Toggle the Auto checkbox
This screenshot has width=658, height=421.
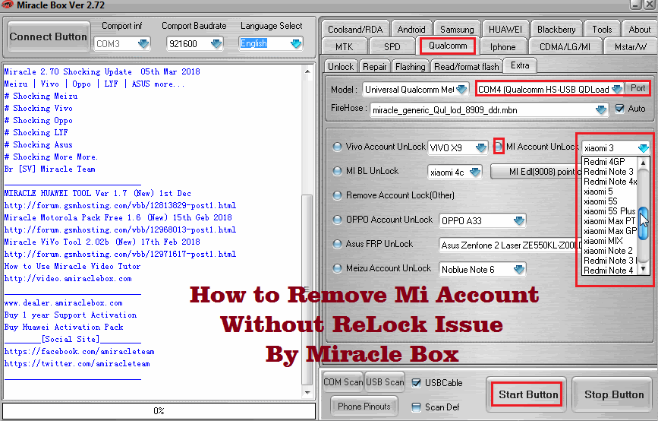pos(619,109)
